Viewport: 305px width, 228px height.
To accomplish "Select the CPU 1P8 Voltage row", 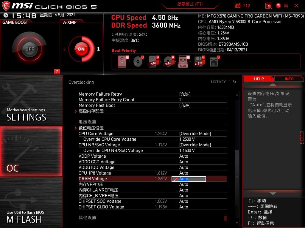I will point(152,173).
